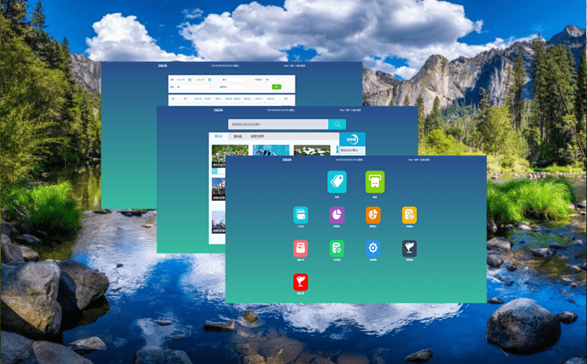Open the purple pie chart icon
This screenshot has height=364, width=587.
pos(337,215)
